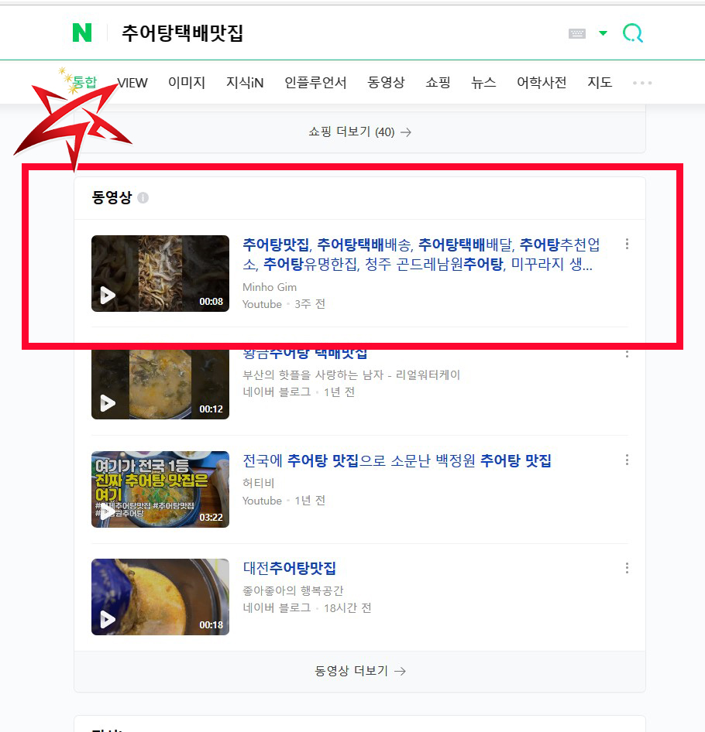Click the 허티비 channel name
This screenshot has width=705, height=732.
coord(258,483)
